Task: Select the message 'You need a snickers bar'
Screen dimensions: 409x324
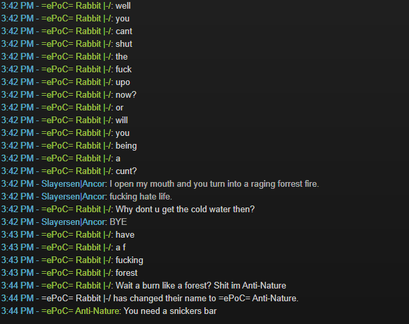Action: coord(170,311)
